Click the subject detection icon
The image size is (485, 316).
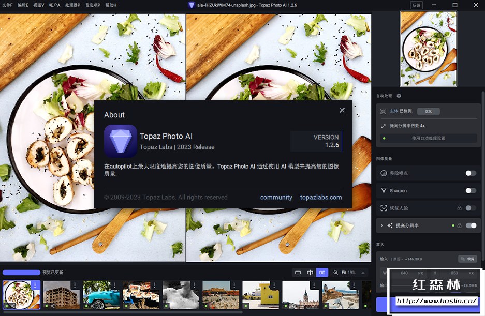pyautogui.click(x=383, y=111)
